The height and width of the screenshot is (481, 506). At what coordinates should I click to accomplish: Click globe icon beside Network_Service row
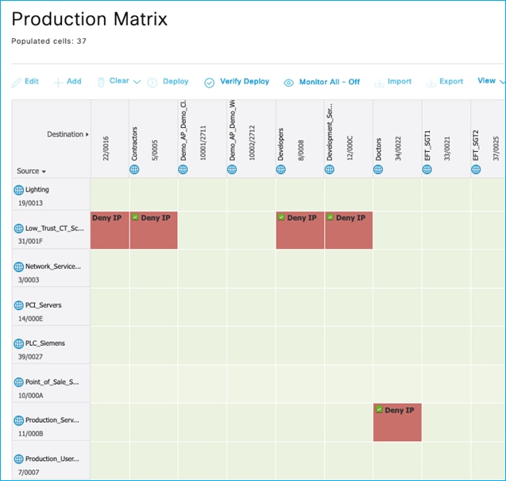(x=19, y=267)
